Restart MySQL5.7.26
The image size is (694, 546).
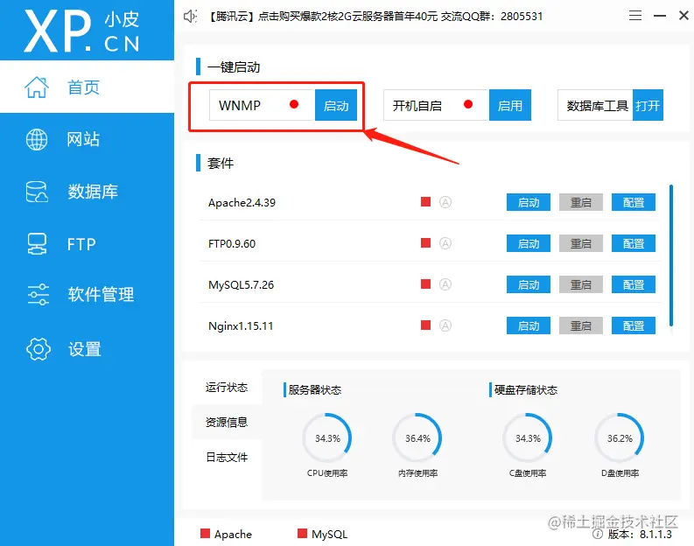coord(581,284)
